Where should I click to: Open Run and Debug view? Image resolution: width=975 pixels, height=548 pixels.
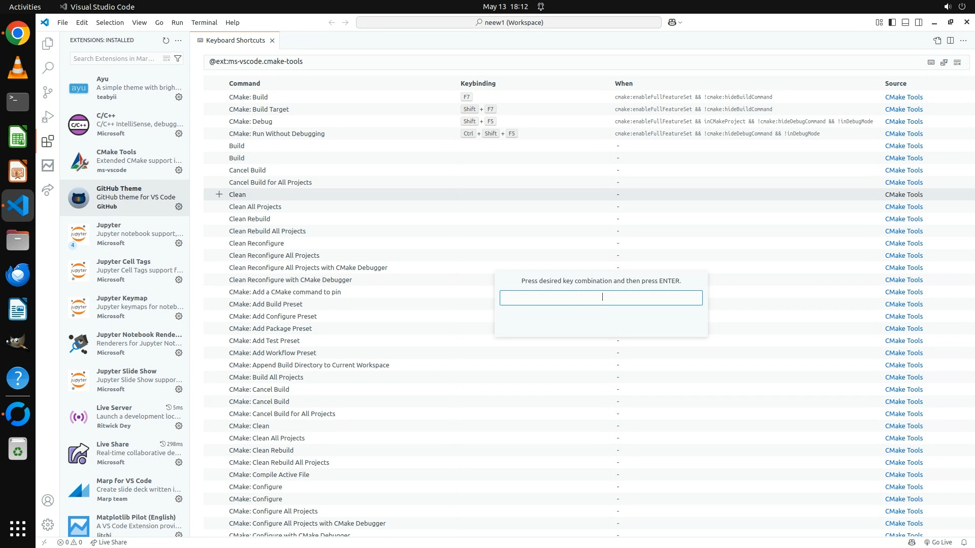[x=48, y=117]
